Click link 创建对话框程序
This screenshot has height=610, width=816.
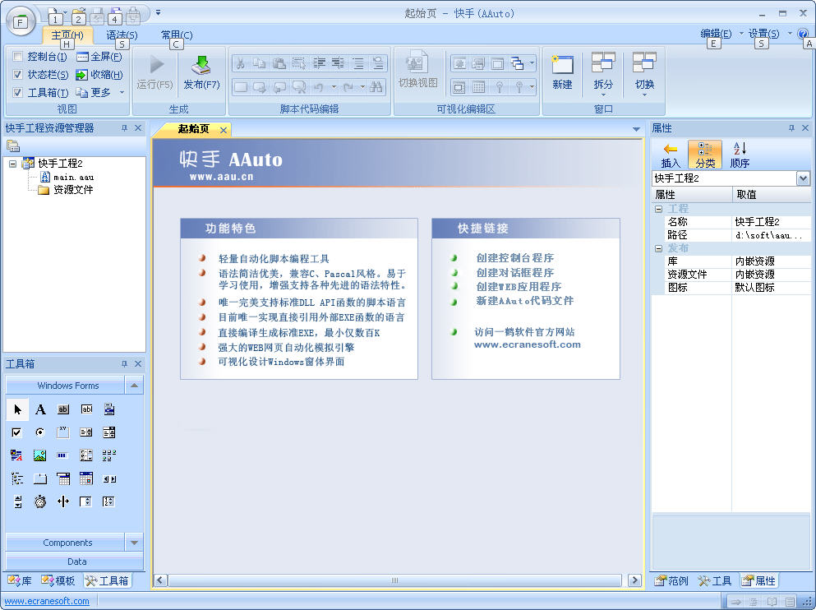[x=514, y=272]
